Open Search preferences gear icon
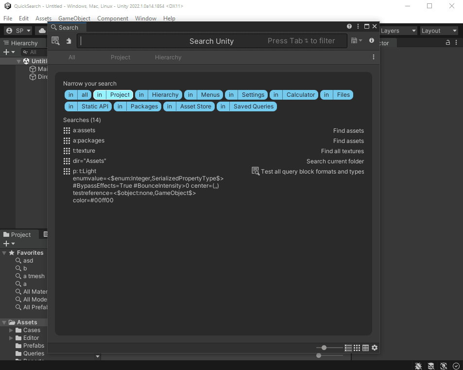This screenshot has width=463, height=370. (375, 348)
